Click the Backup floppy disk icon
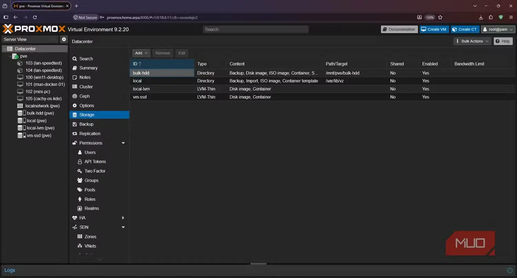The height and width of the screenshot is (278, 517). [74, 124]
